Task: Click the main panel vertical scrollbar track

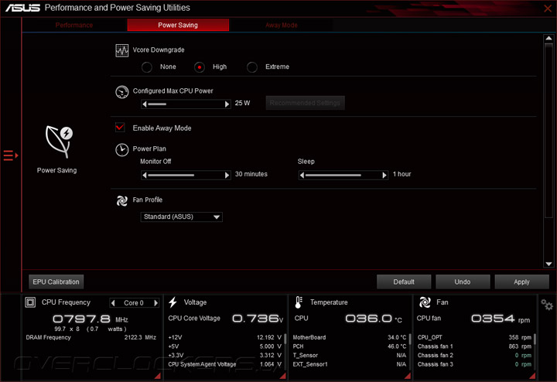Action: tap(548, 152)
